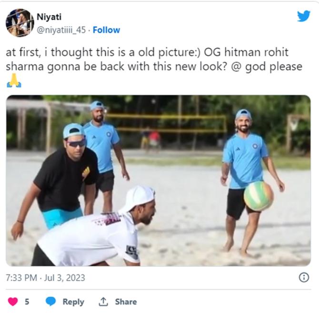Image resolution: width=319 pixels, height=313 pixels.
Task: Open the tweet info circle icon
Action: point(304,278)
